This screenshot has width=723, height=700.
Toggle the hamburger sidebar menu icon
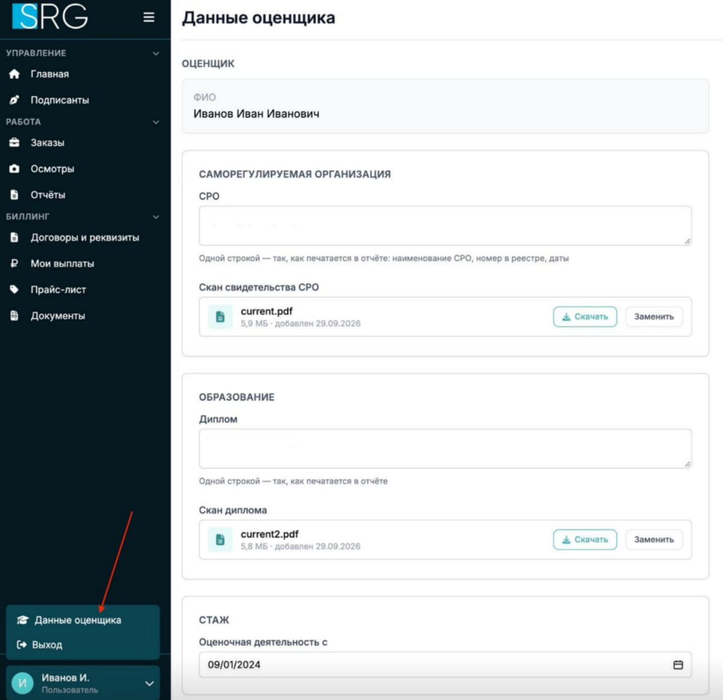click(x=149, y=17)
